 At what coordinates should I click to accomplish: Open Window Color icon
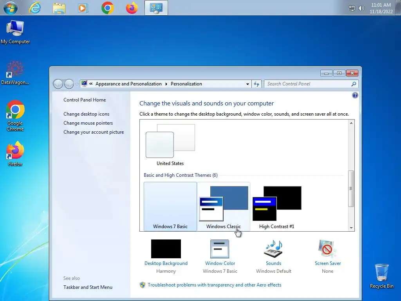tap(220, 249)
